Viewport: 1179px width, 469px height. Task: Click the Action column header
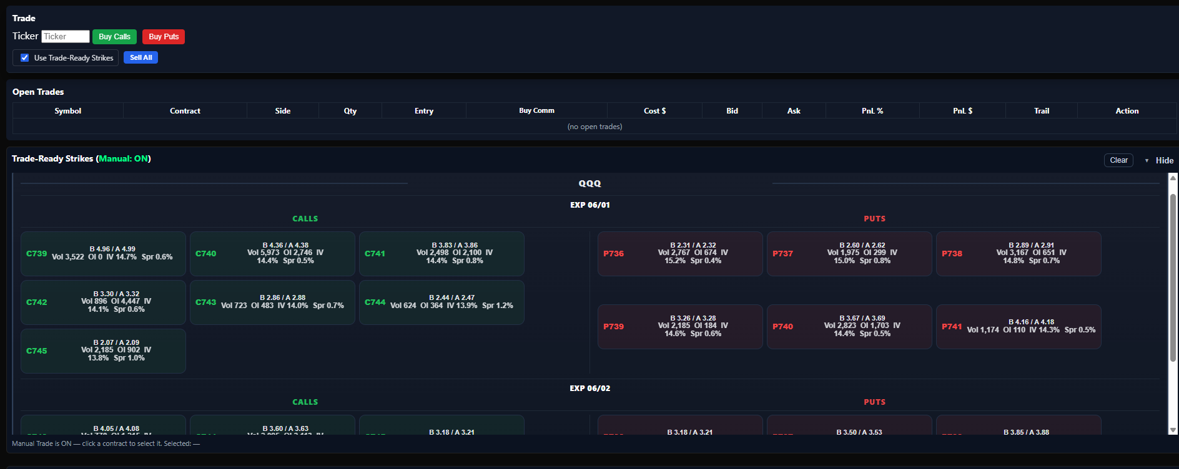pyautogui.click(x=1127, y=111)
